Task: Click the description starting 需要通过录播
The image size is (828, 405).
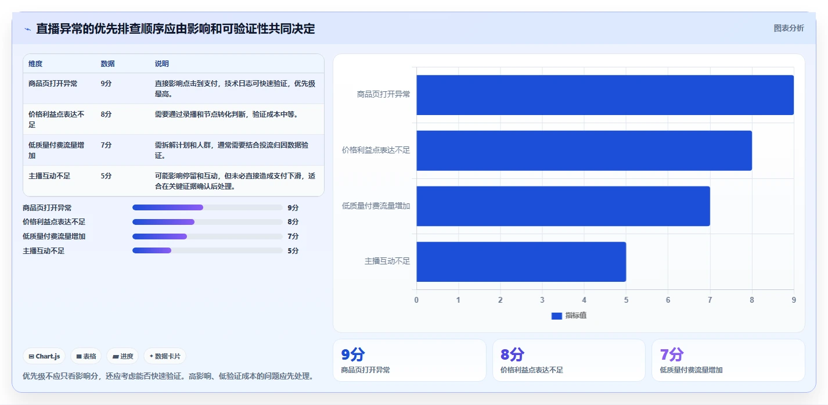Action: click(x=226, y=114)
